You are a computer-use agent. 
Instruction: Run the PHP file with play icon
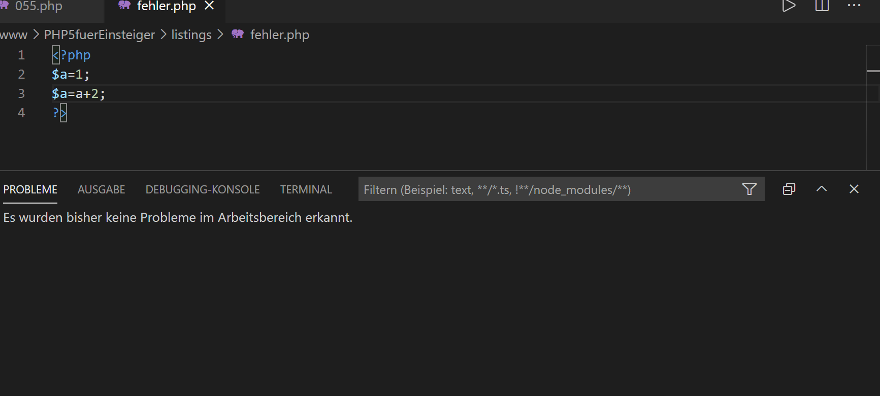pos(789,6)
